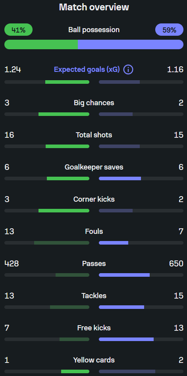Click the Yellow cards label
Screen dimensions: 187x376
click(94, 360)
